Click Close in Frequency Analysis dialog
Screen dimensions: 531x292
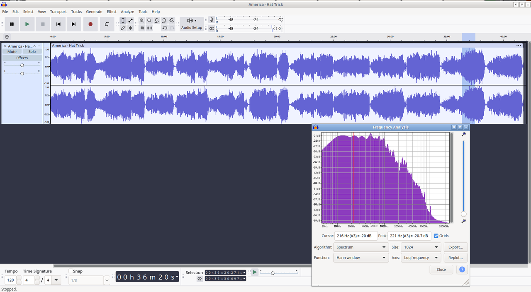[441, 269]
